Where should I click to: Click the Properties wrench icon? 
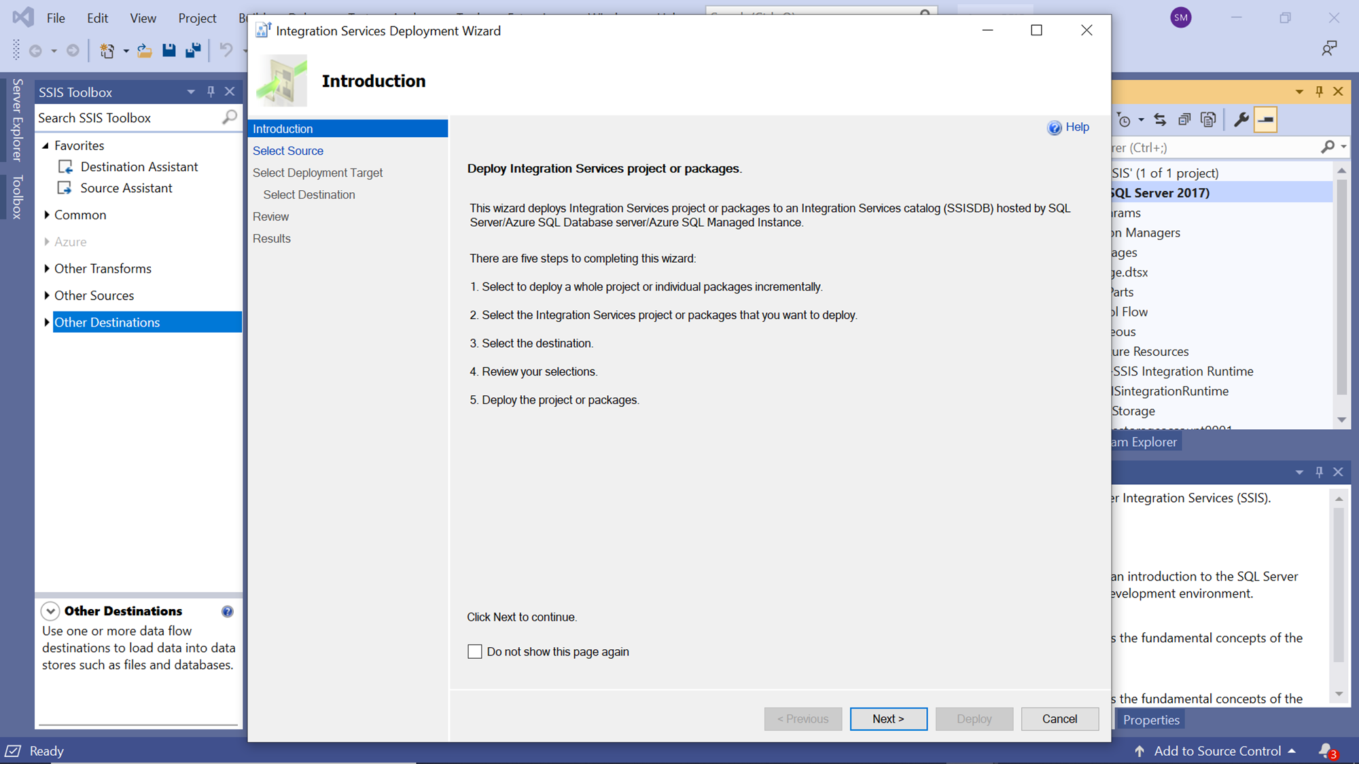point(1241,120)
